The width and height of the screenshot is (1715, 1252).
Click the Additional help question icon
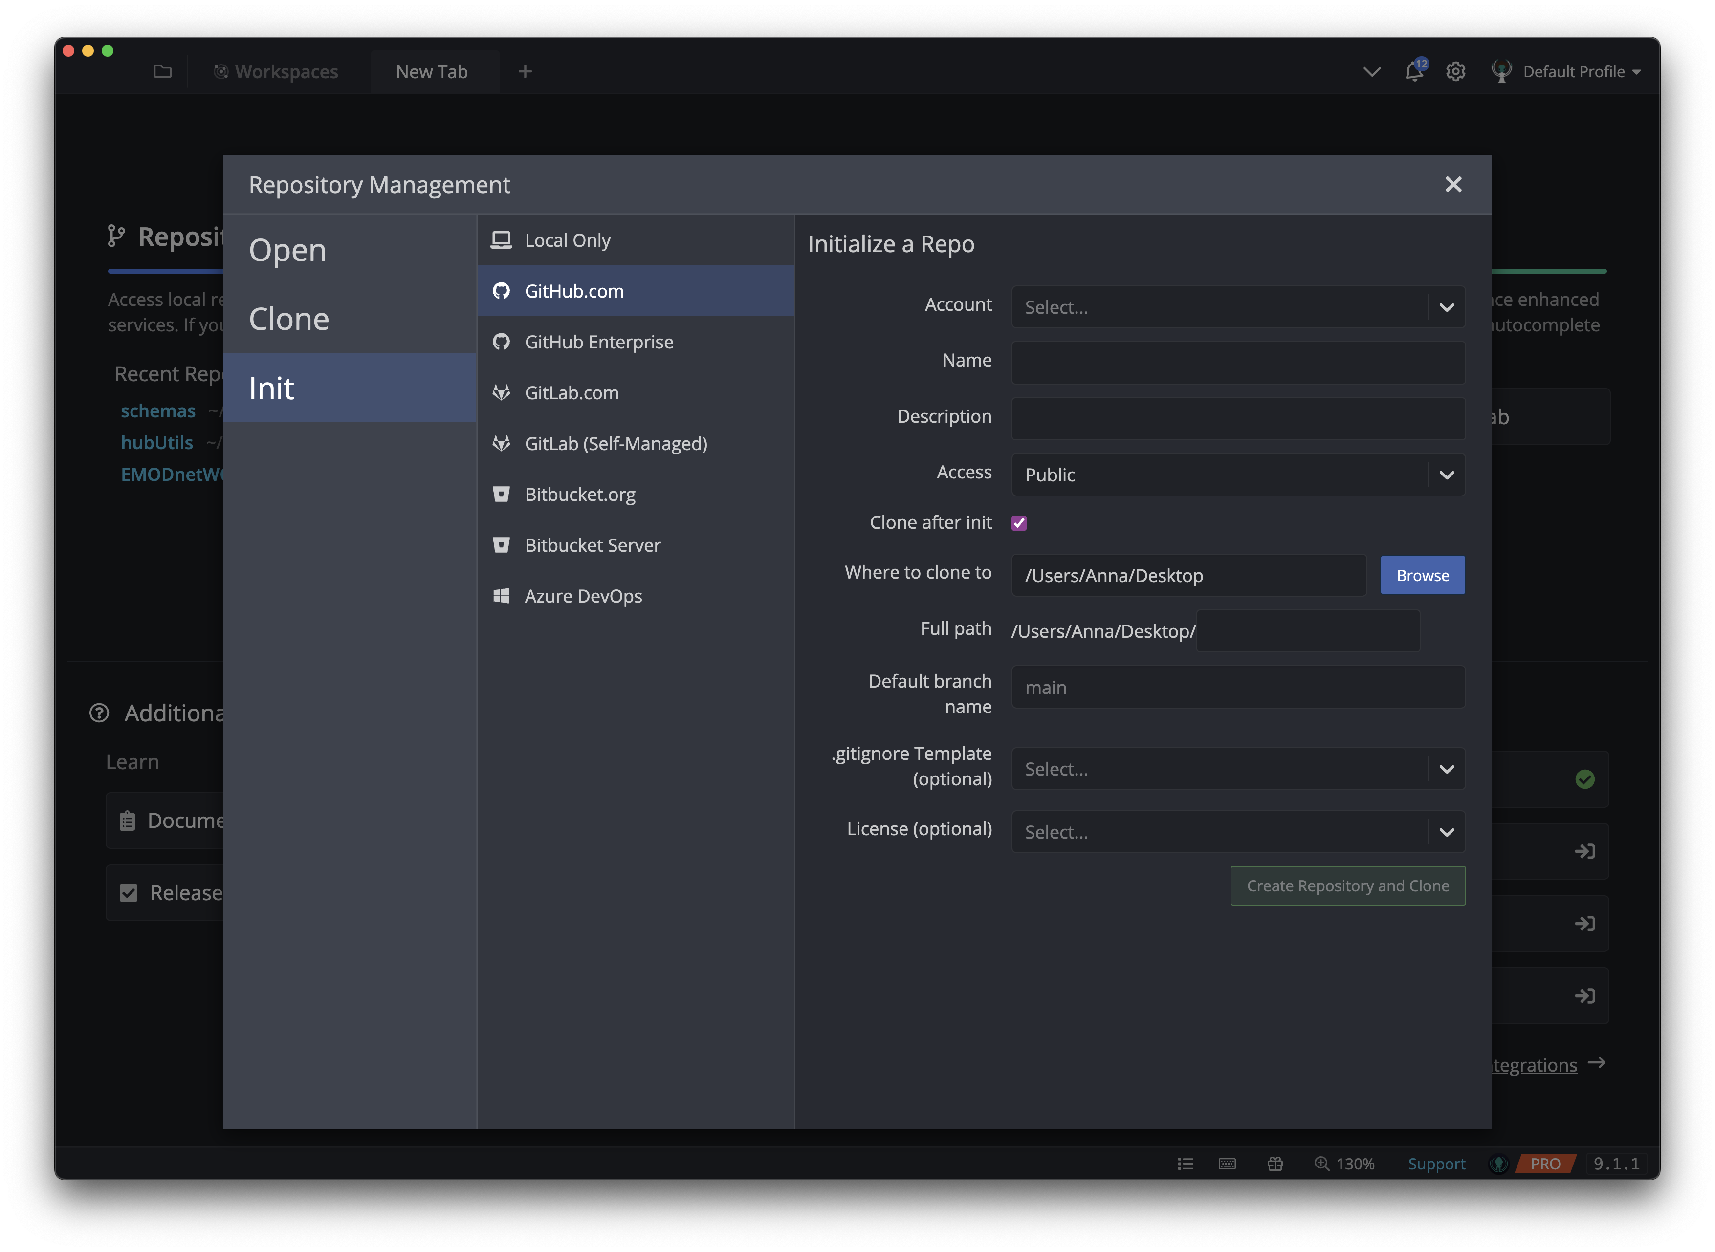tap(99, 712)
